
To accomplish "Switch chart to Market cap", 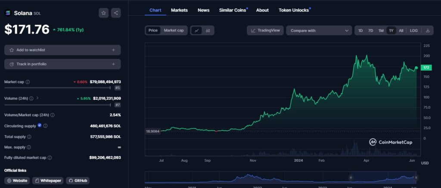I will click(x=174, y=31).
